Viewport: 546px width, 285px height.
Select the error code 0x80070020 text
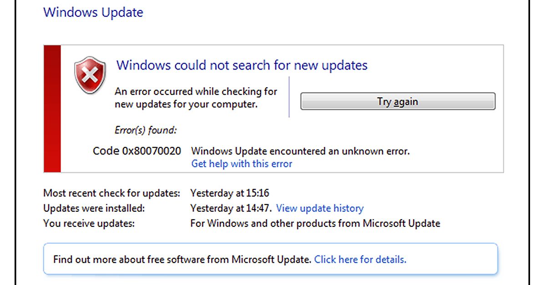[136, 150]
